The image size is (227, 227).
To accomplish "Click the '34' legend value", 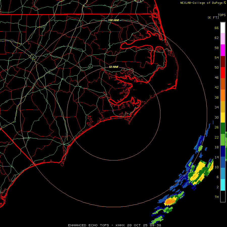I will point(217,107).
